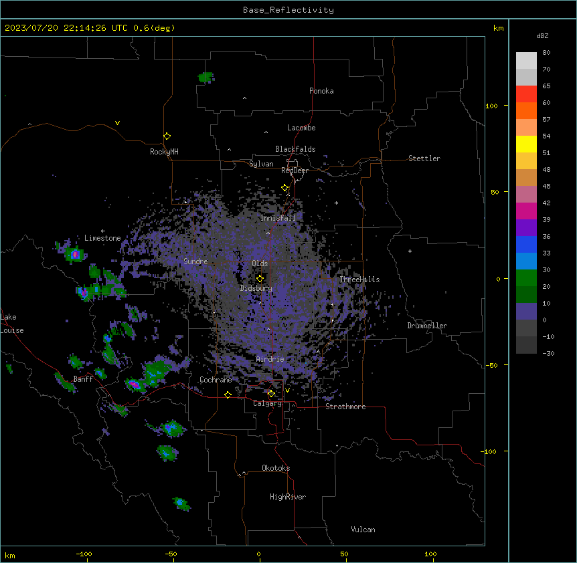Click the Sylvan label

coord(261,164)
